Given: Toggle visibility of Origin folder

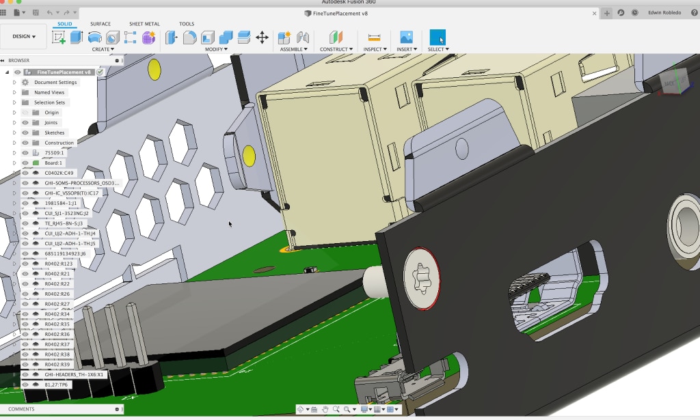Looking at the screenshot, I should [25, 113].
